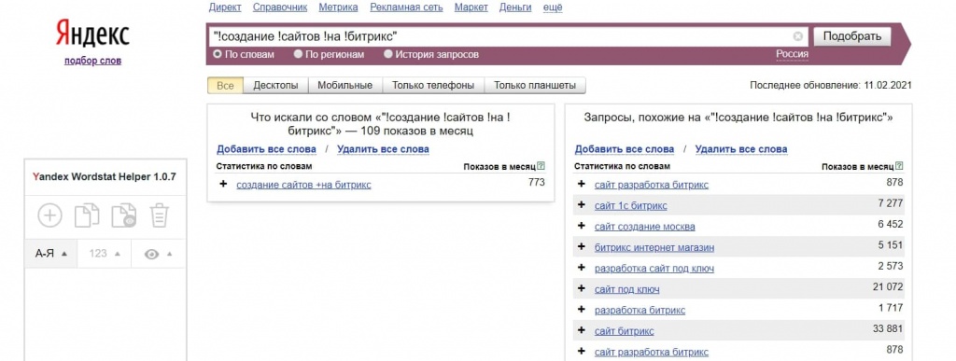Click the 'Yandex Wordstat Helper 1.0.7' title
Screen dimensions: 956x361
coord(105,177)
